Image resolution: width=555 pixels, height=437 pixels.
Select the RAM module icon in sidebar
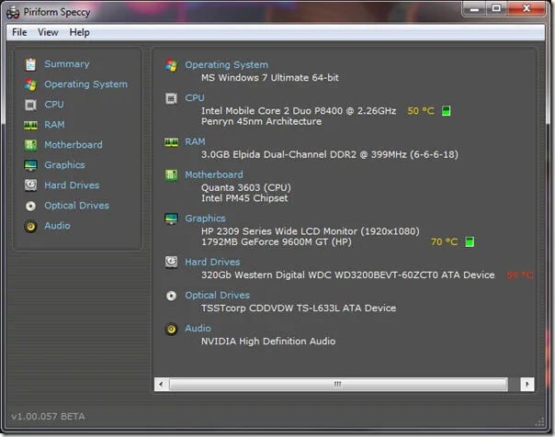pos(30,125)
